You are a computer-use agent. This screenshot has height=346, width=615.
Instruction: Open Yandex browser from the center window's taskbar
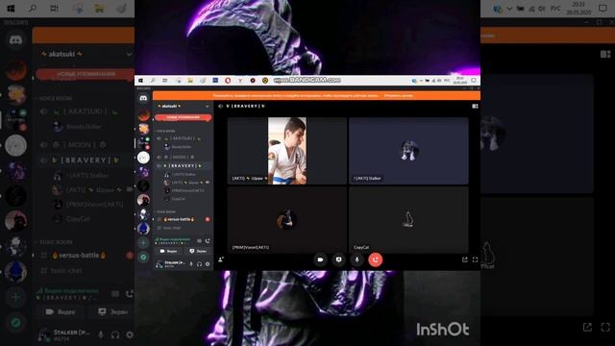click(240, 81)
